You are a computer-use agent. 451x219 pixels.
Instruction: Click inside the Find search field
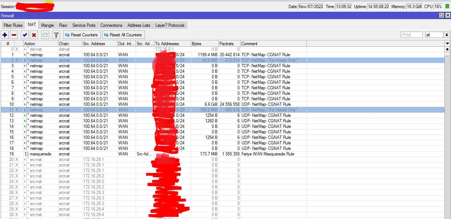[x=411, y=35]
